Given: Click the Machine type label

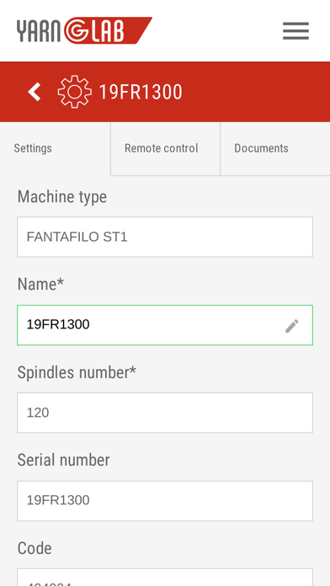Looking at the screenshot, I should [x=62, y=197].
